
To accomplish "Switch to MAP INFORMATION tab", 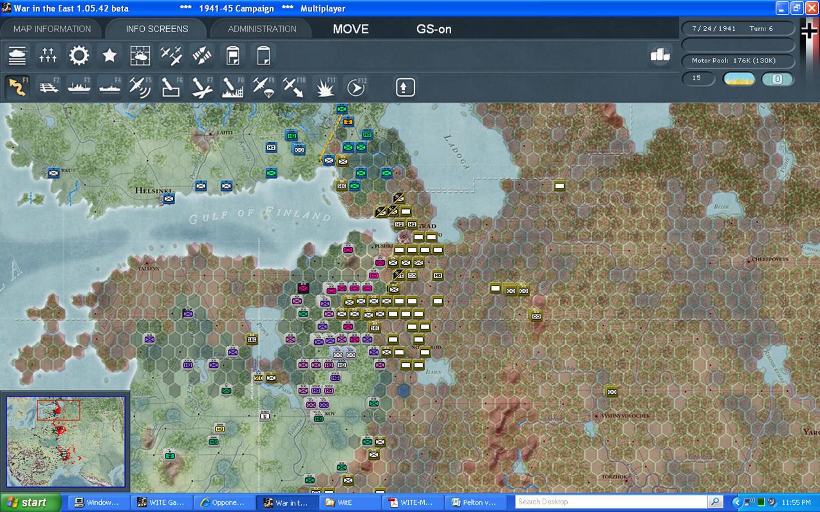I will pos(52,29).
